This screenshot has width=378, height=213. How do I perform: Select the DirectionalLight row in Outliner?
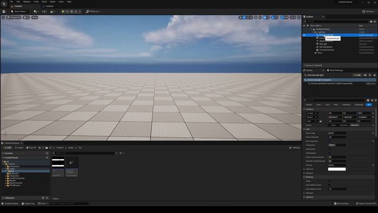pyautogui.click(x=340, y=35)
